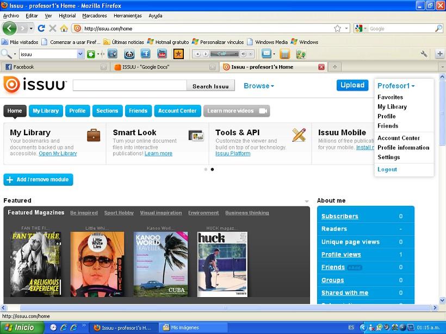Viewport: 446px width, 334px height.
Task: Select the first carousel page dot
Action: point(206,169)
